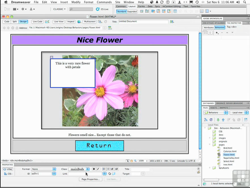Select the Zoom magnifier tool in status bar
The image size is (250, 188).
[135, 161]
